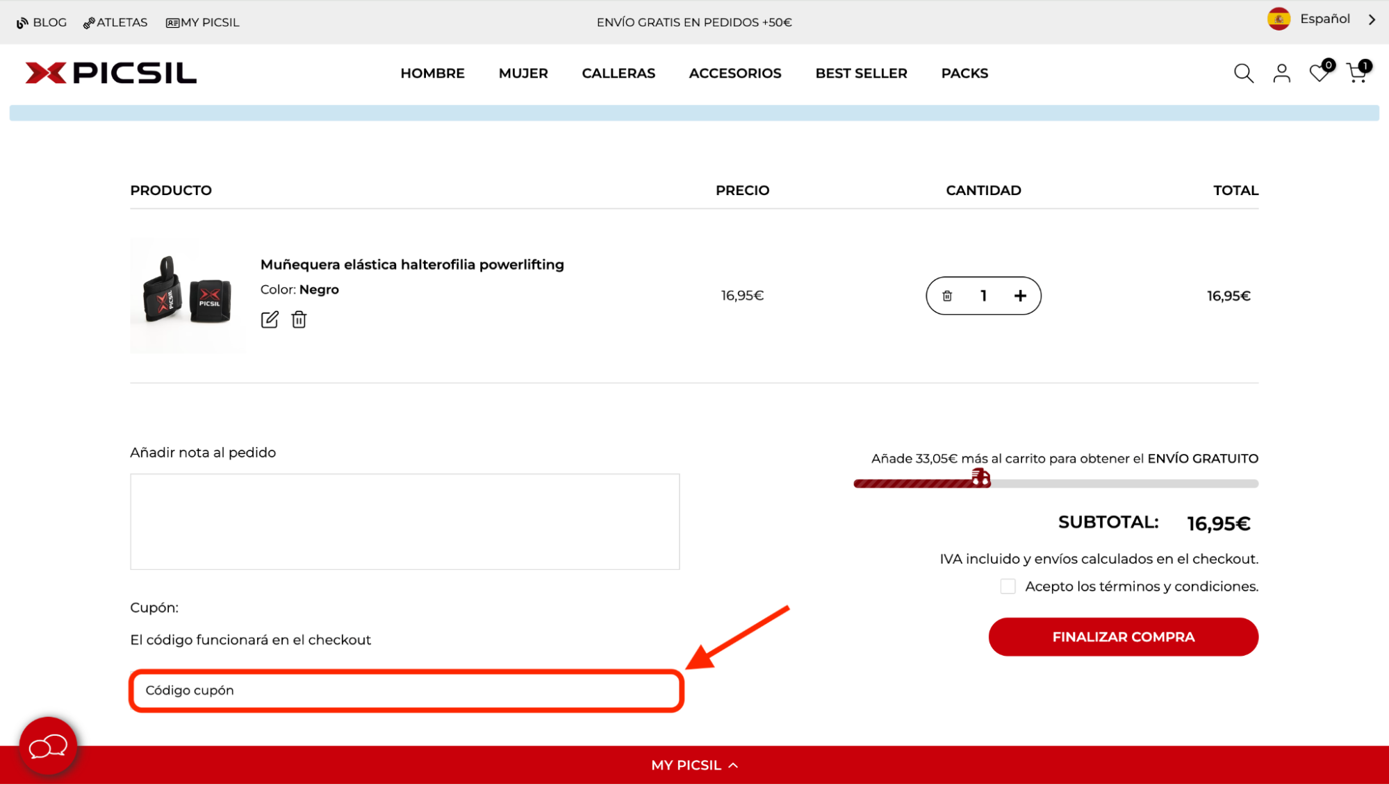Accept the terms and conditions checkbox
Image resolution: width=1389 pixels, height=785 pixels.
pos(1008,586)
